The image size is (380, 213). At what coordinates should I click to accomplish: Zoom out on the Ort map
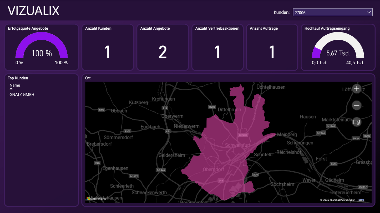357,105
